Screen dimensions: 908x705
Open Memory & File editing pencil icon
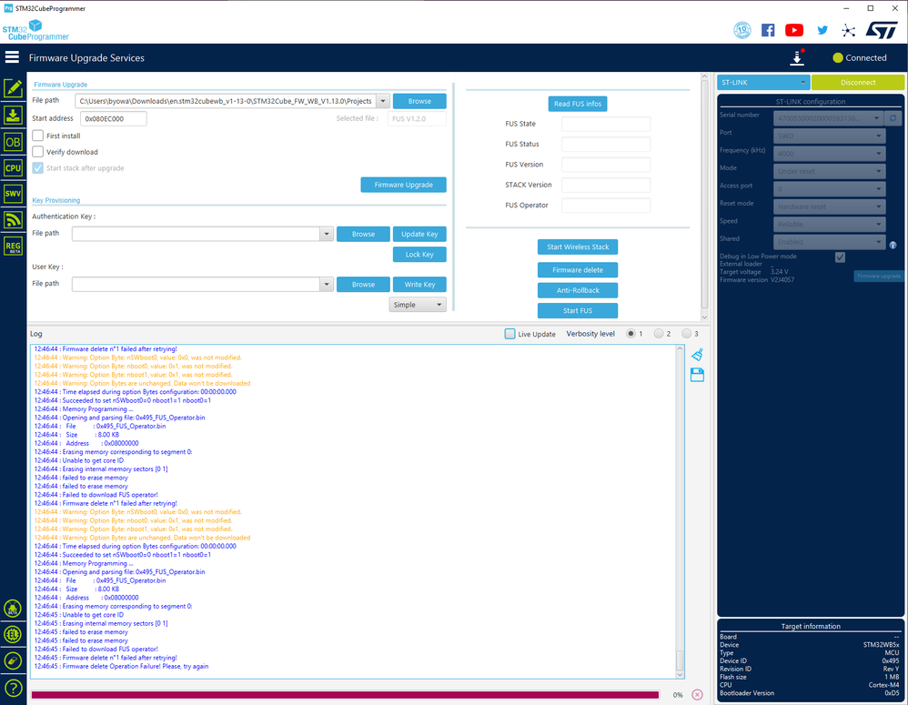tap(13, 88)
